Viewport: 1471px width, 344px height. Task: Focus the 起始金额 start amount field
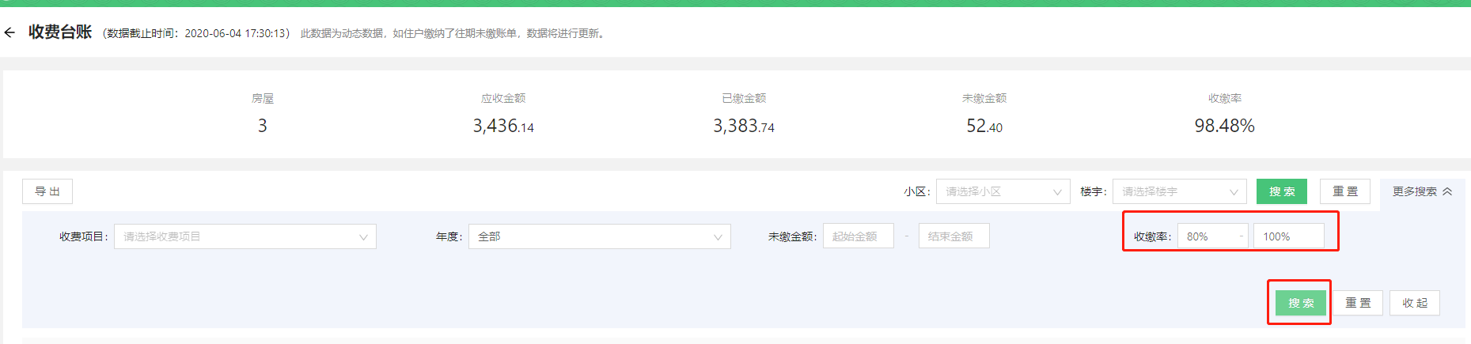(859, 236)
